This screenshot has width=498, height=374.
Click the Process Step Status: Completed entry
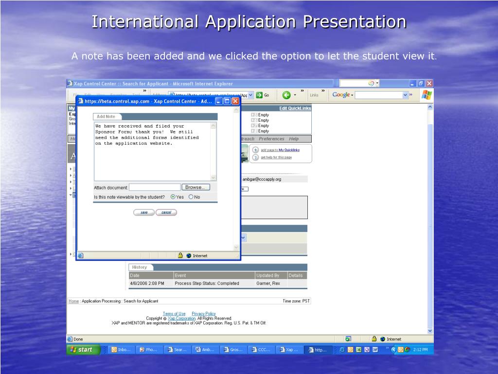(x=207, y=283)
